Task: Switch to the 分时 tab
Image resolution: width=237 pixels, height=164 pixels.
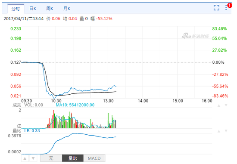Action: click(x=16, y=9)
